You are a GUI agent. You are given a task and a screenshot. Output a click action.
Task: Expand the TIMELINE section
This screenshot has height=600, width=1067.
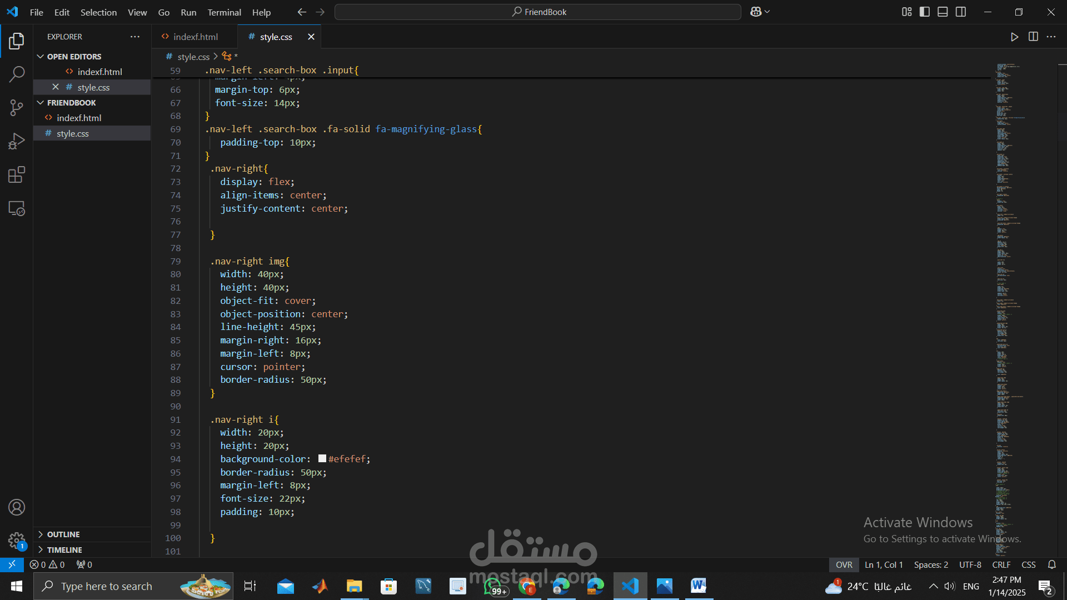pyautogui.click(x=64, y=550)
